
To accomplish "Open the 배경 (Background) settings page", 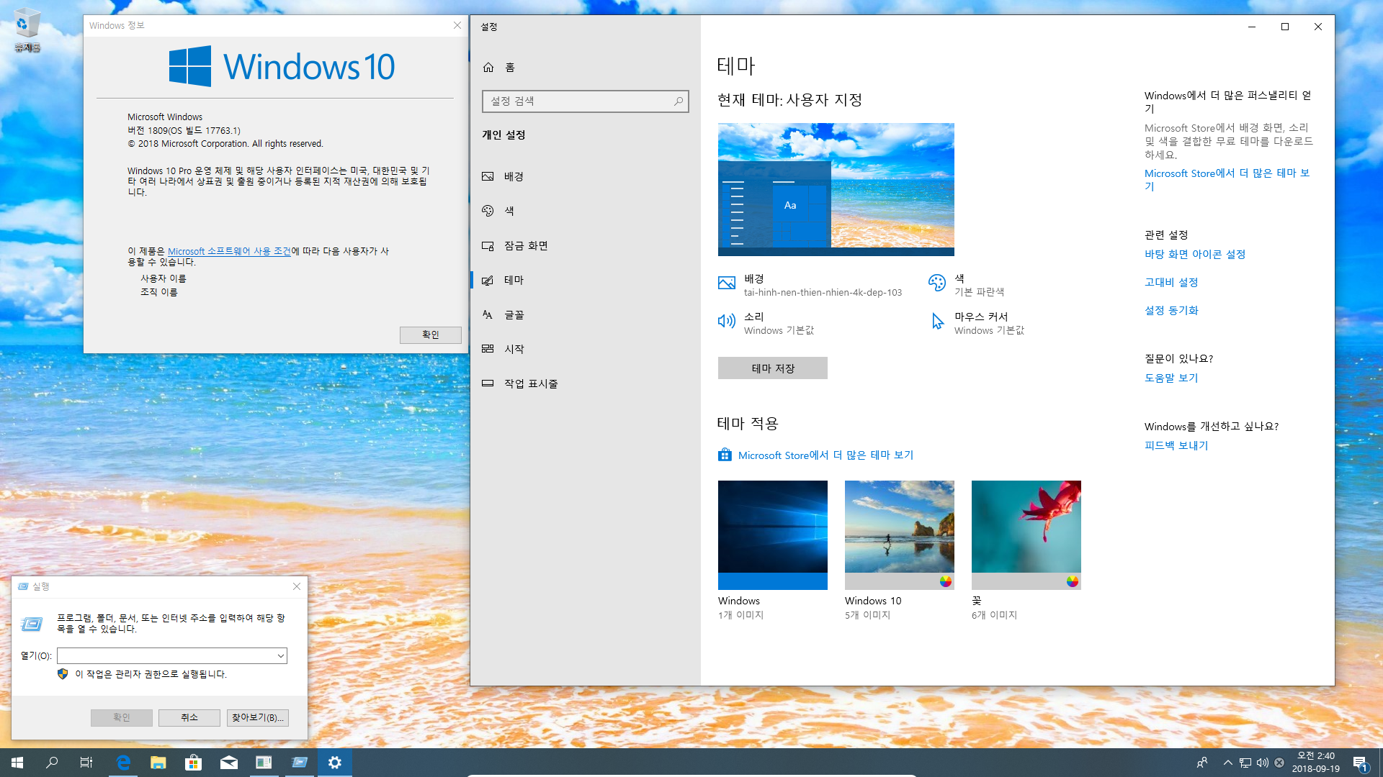I will tap(585, 176).
